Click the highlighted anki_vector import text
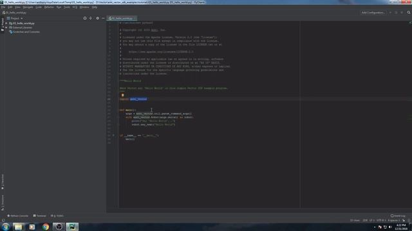The width and height of the screenshot is (412, 231). 138,99
